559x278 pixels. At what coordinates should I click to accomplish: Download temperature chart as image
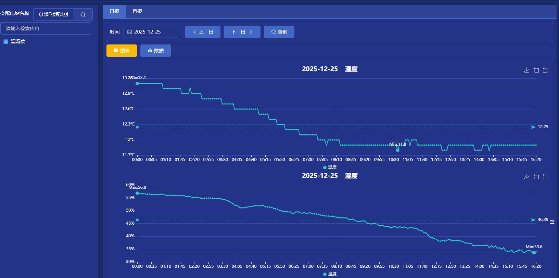[527, 70]
